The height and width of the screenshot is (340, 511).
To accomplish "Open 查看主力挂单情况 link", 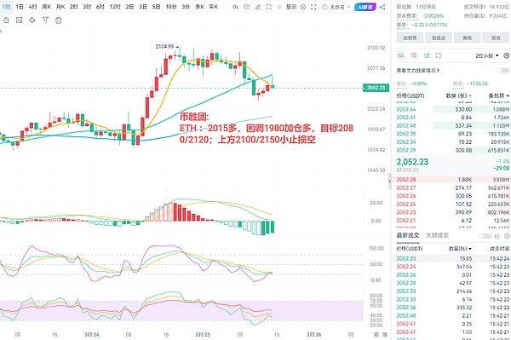I will (418, 71).
